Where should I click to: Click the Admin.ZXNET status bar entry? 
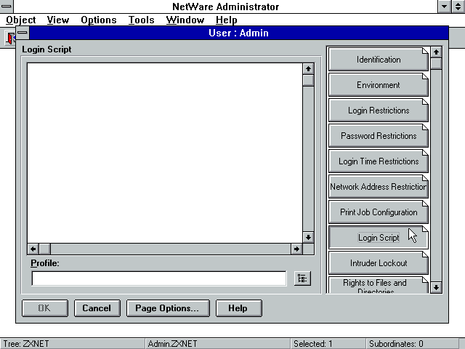pyautogui.click(x=218, y=344)
